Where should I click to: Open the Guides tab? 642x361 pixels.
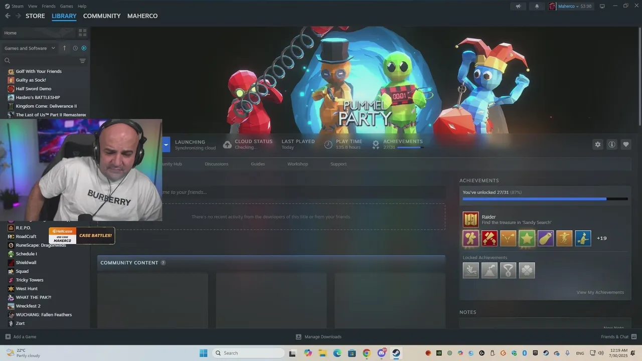tap(258, 164)
